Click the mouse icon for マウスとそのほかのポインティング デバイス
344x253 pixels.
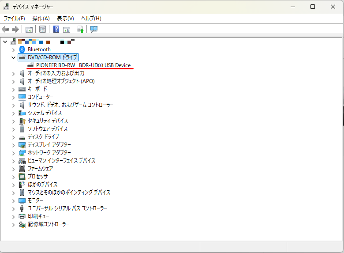[x=22, y=193]
